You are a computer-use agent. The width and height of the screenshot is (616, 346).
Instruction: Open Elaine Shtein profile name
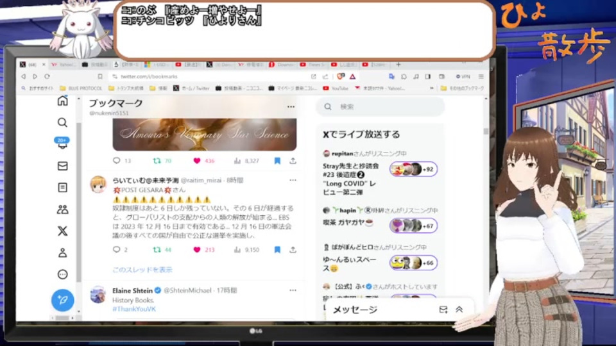pos(132,290)
